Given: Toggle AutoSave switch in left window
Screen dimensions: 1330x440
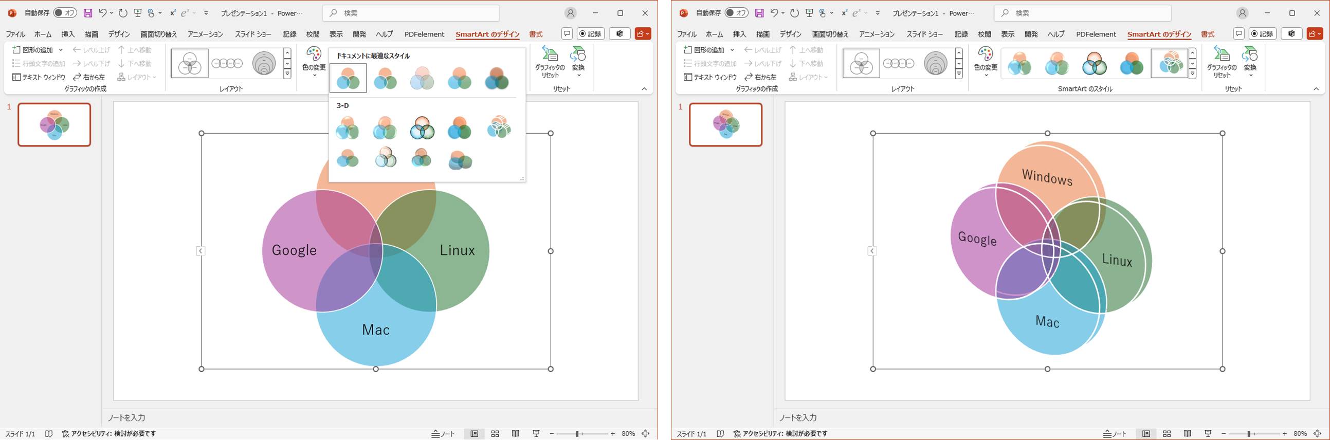Looking at the screenshot, I should tap(65, 13).
